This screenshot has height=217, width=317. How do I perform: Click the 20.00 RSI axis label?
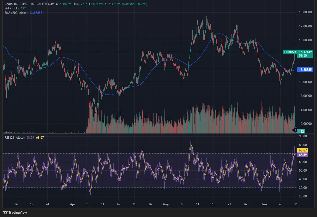pos(303,196)
